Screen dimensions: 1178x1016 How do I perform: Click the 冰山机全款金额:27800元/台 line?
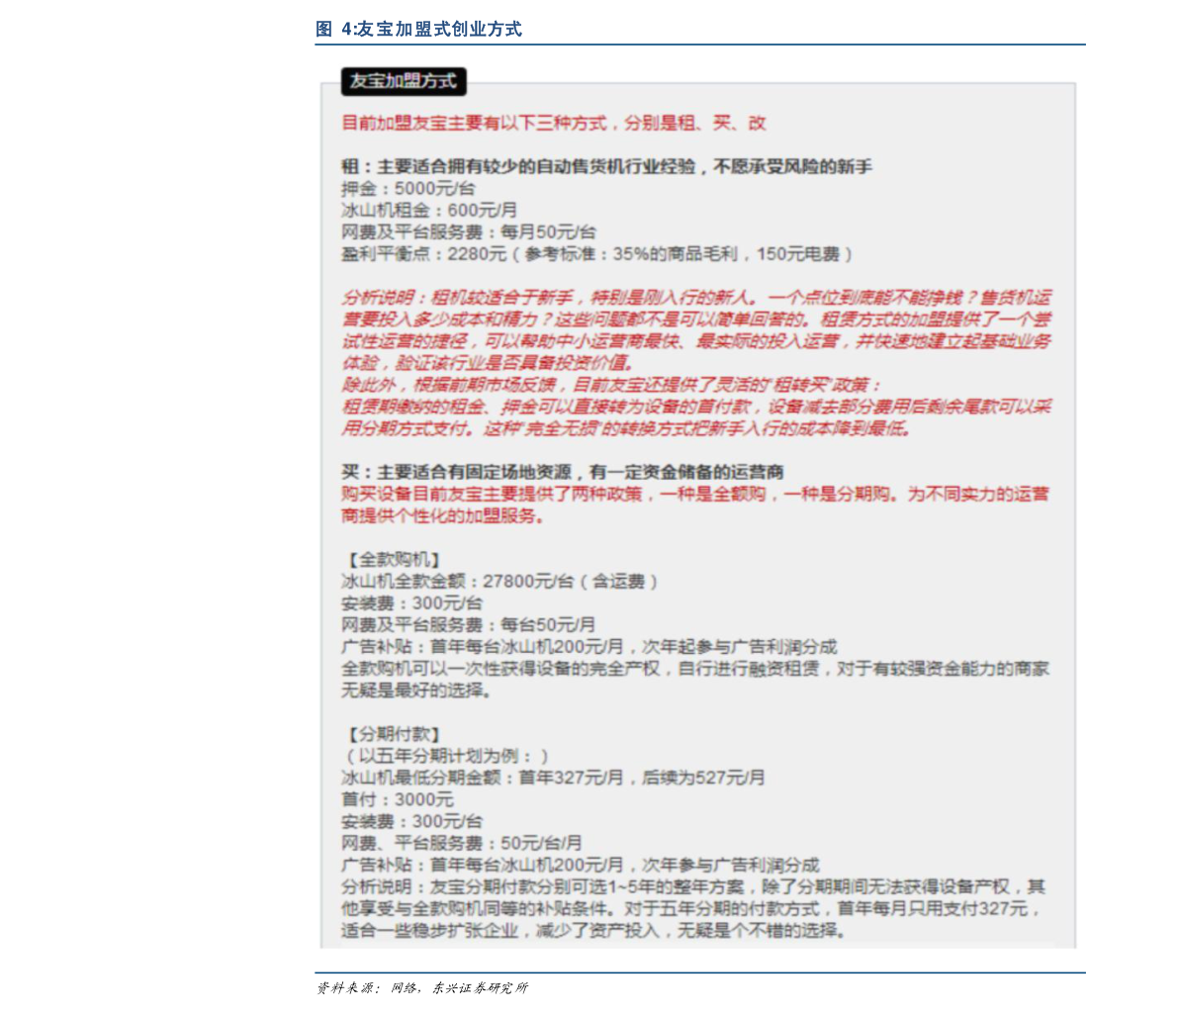tap(499, 582)
